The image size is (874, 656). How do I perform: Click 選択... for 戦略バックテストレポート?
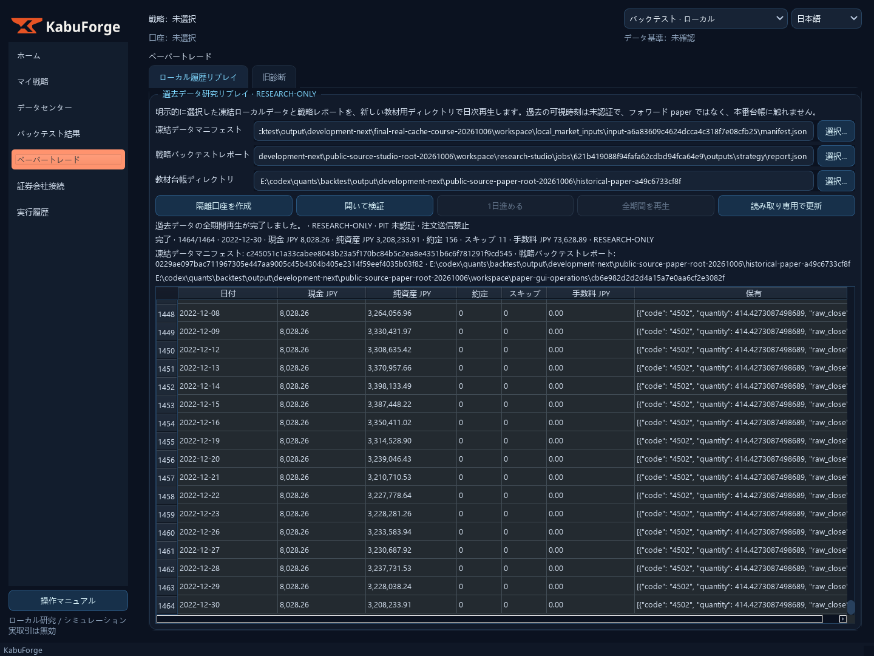click(x=836, y=156)
